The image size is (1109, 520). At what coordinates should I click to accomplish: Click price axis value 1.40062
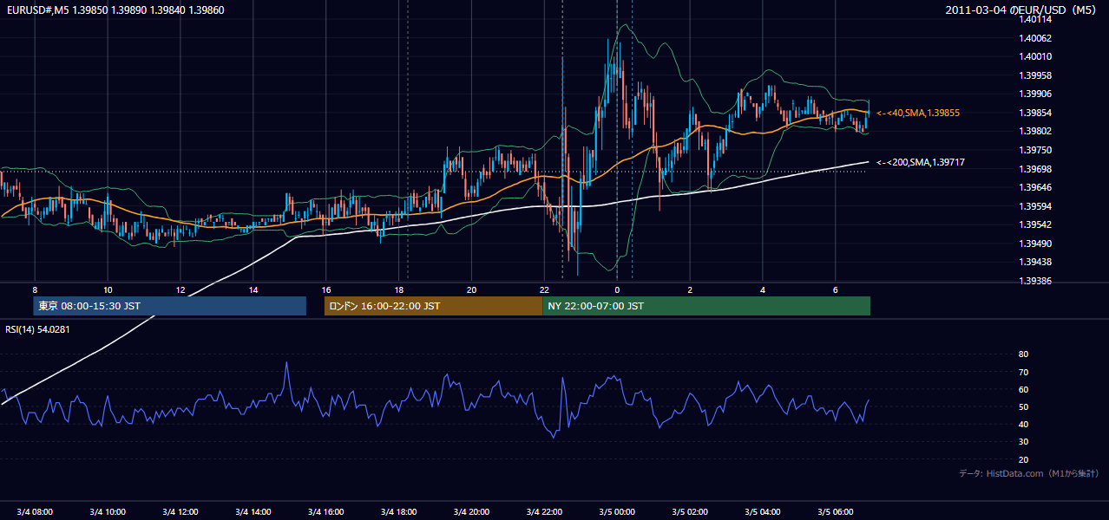[x=1037, y=38]
